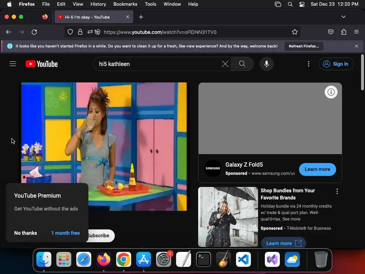This screenshot has height=274, width=365.
Task: Open macOS Control Center
Action: point(302,4)
